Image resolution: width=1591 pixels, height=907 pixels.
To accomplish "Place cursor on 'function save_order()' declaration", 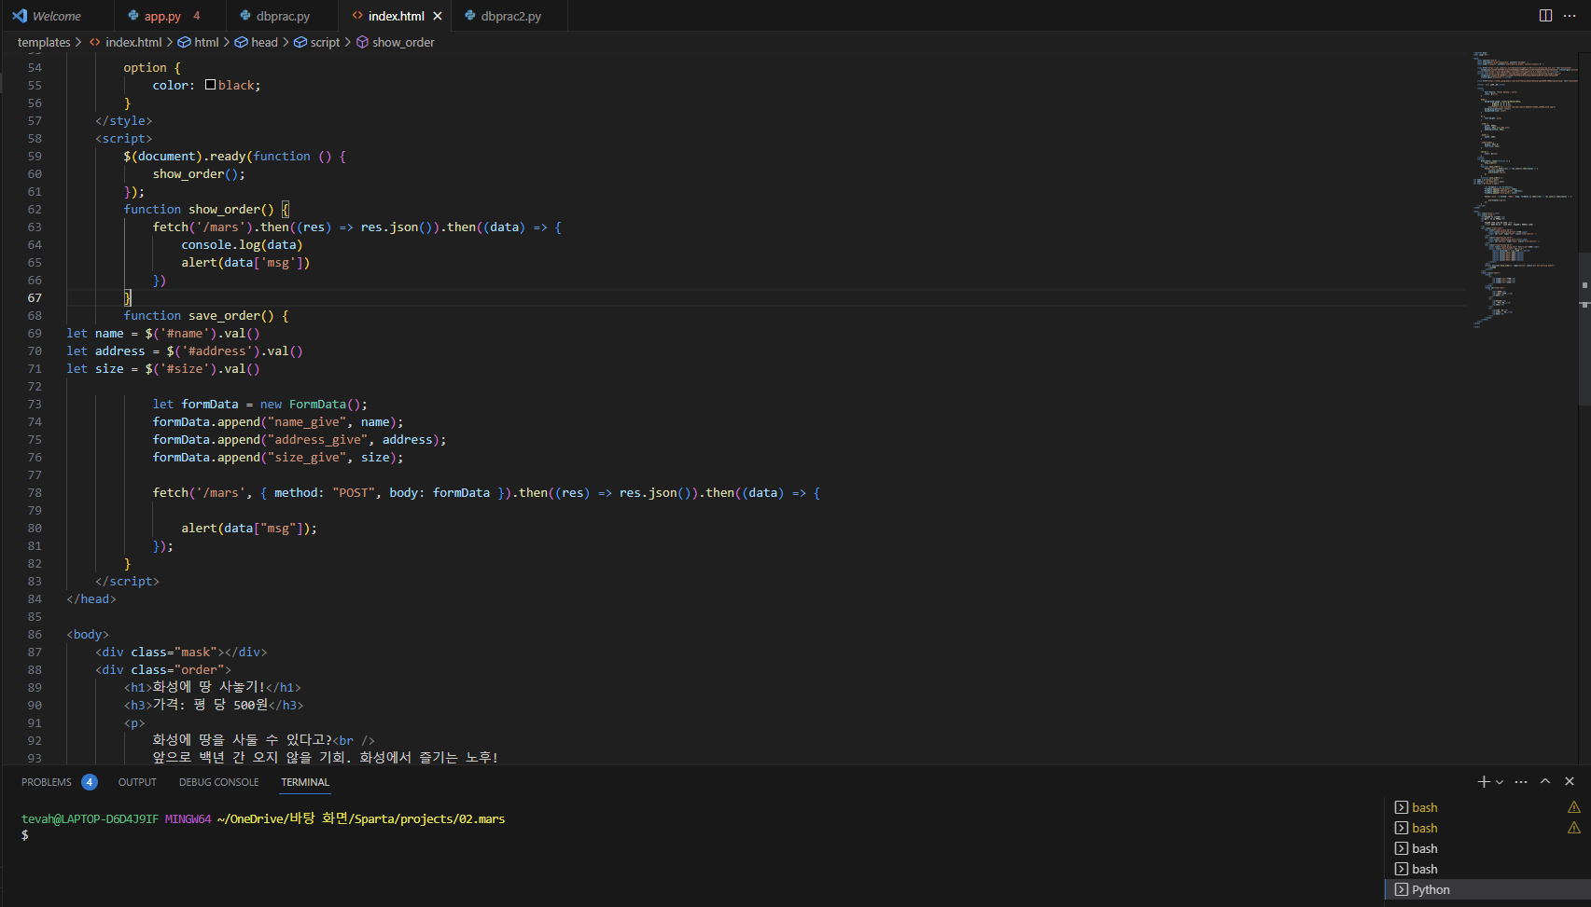I will click(x=206, y=315).
